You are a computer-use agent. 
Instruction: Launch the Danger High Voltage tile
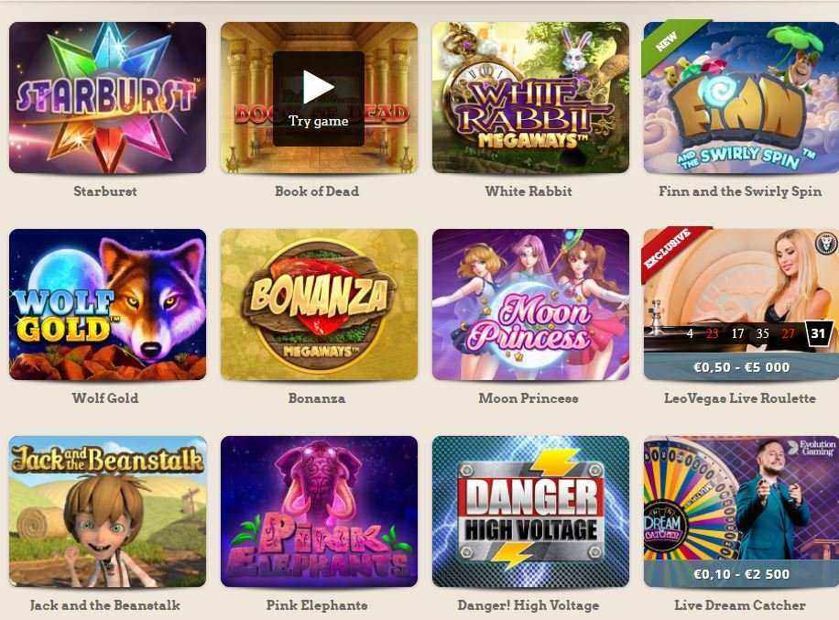point(531,511)
